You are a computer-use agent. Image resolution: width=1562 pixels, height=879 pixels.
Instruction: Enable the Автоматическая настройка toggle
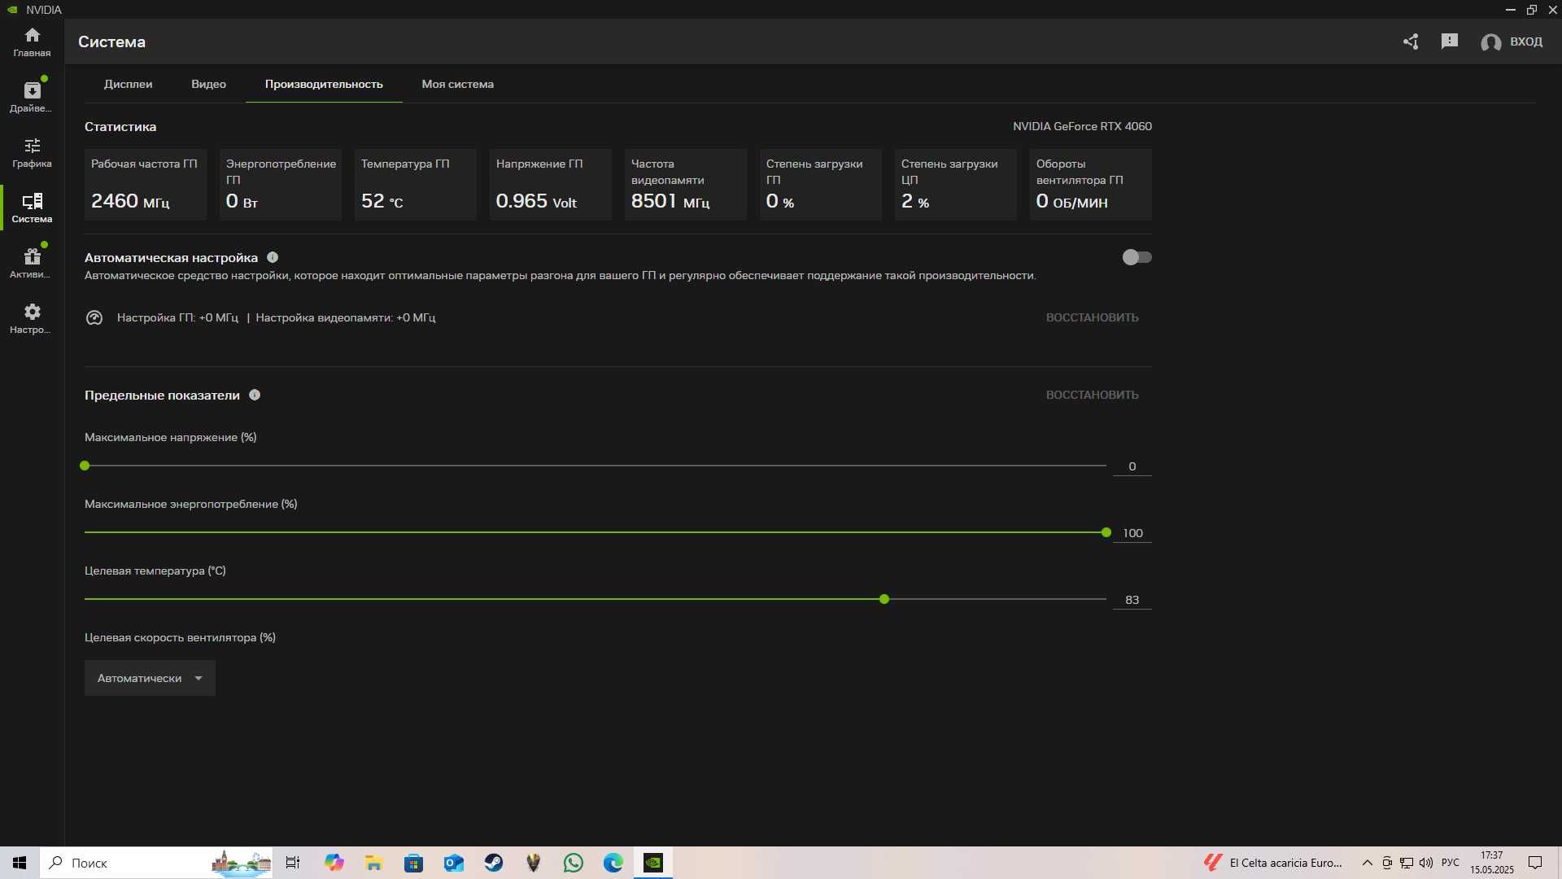point(1137,257)
